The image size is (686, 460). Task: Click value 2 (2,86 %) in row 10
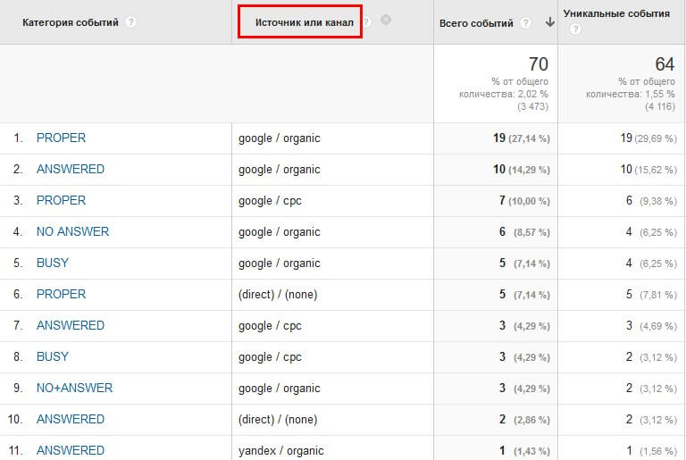point(524,420)
